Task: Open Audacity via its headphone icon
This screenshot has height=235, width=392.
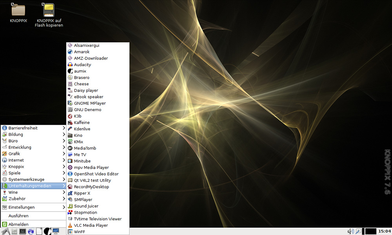Action: point(70,65)
